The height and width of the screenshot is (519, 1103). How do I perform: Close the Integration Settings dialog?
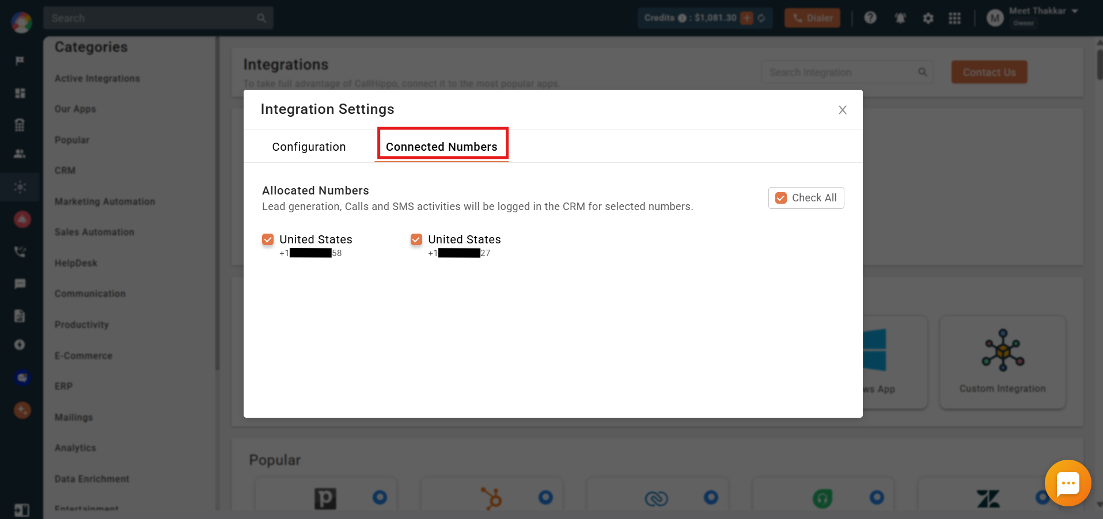point(842,110)
